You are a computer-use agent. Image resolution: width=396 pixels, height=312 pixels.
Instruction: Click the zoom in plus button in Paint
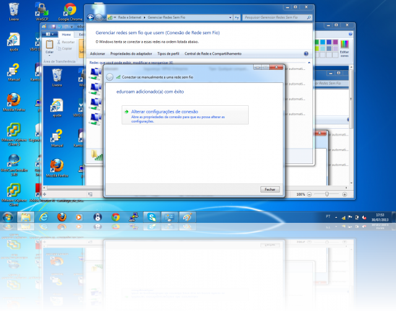[x=345, y=194]
